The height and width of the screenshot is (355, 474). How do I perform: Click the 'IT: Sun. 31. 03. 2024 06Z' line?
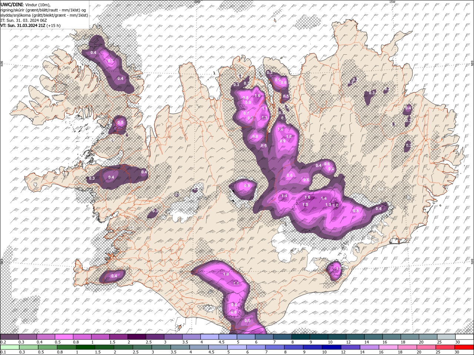23,20
